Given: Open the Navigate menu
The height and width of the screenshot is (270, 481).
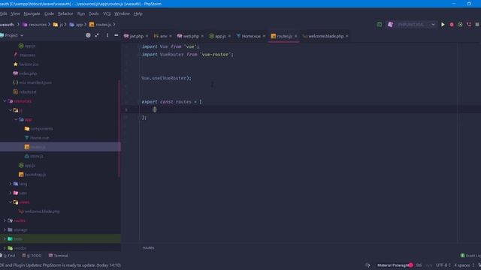Looking at the screenshot, I should click(32, 13).
